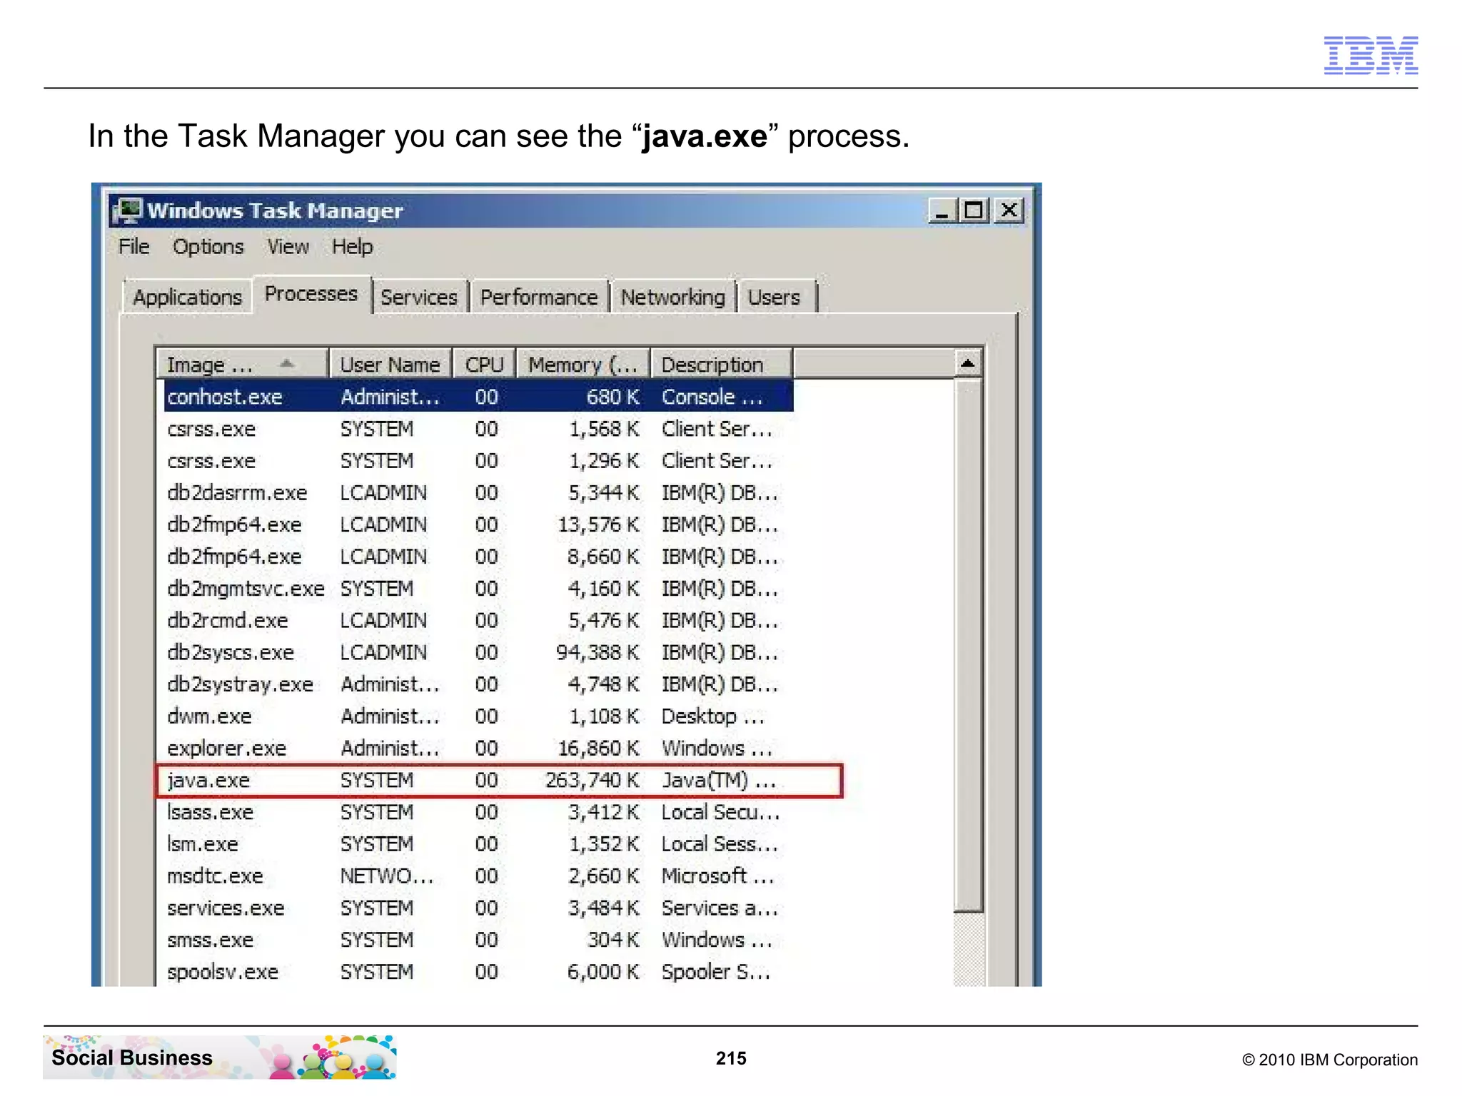The width and height of the screenshot is (1462, 1096).
Task: Select the conhost.exe process row
Action: point(478,397)
